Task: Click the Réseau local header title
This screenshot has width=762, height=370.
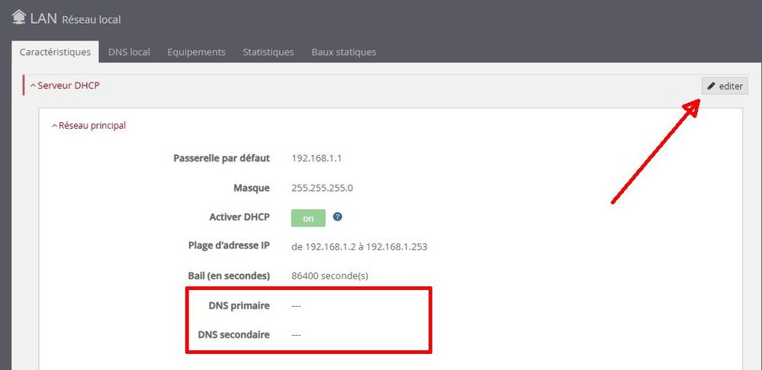Action: [91, 19]
